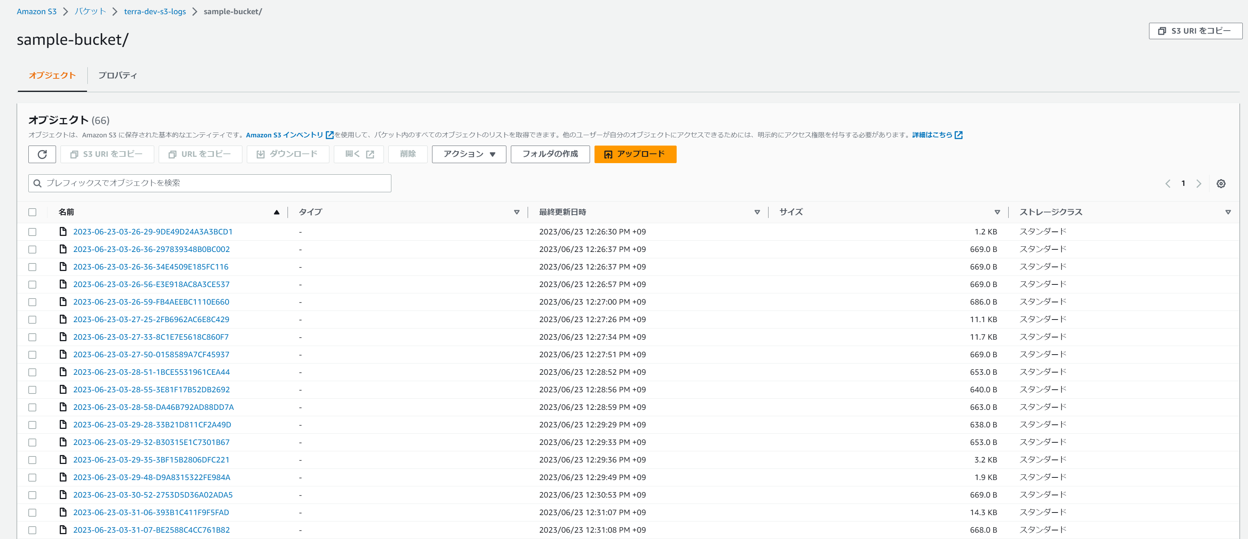This screenshot has width=1248, height=539.
Task: Check the box for 2023-06-23-03-26-59-FB4AEEBC1110E660
Action: tap(32, 302)
